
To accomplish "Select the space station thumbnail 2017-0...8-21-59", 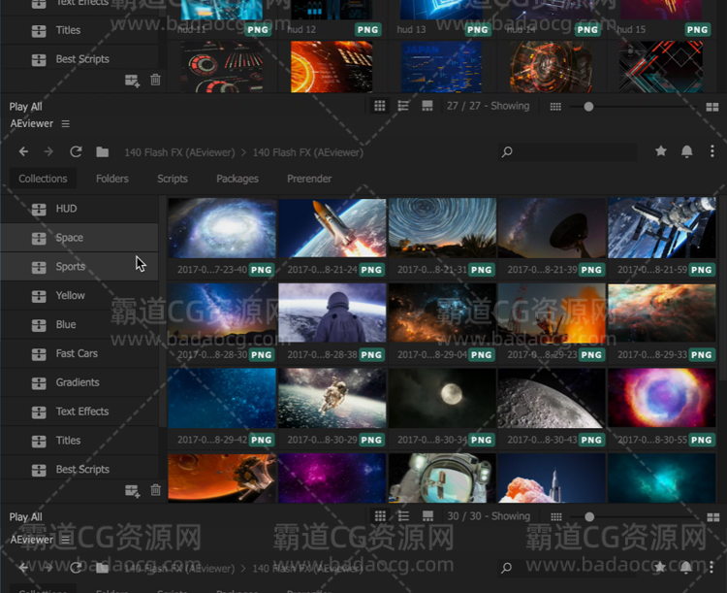I will pos(662,228).
